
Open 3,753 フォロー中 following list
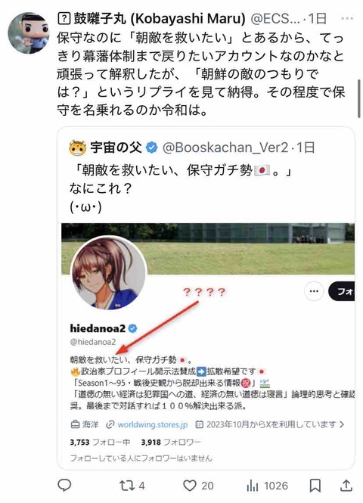click(x=100, y=442)
